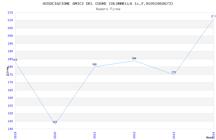
Task: Click the y-axis value 195
Action: tap(10, 44)
